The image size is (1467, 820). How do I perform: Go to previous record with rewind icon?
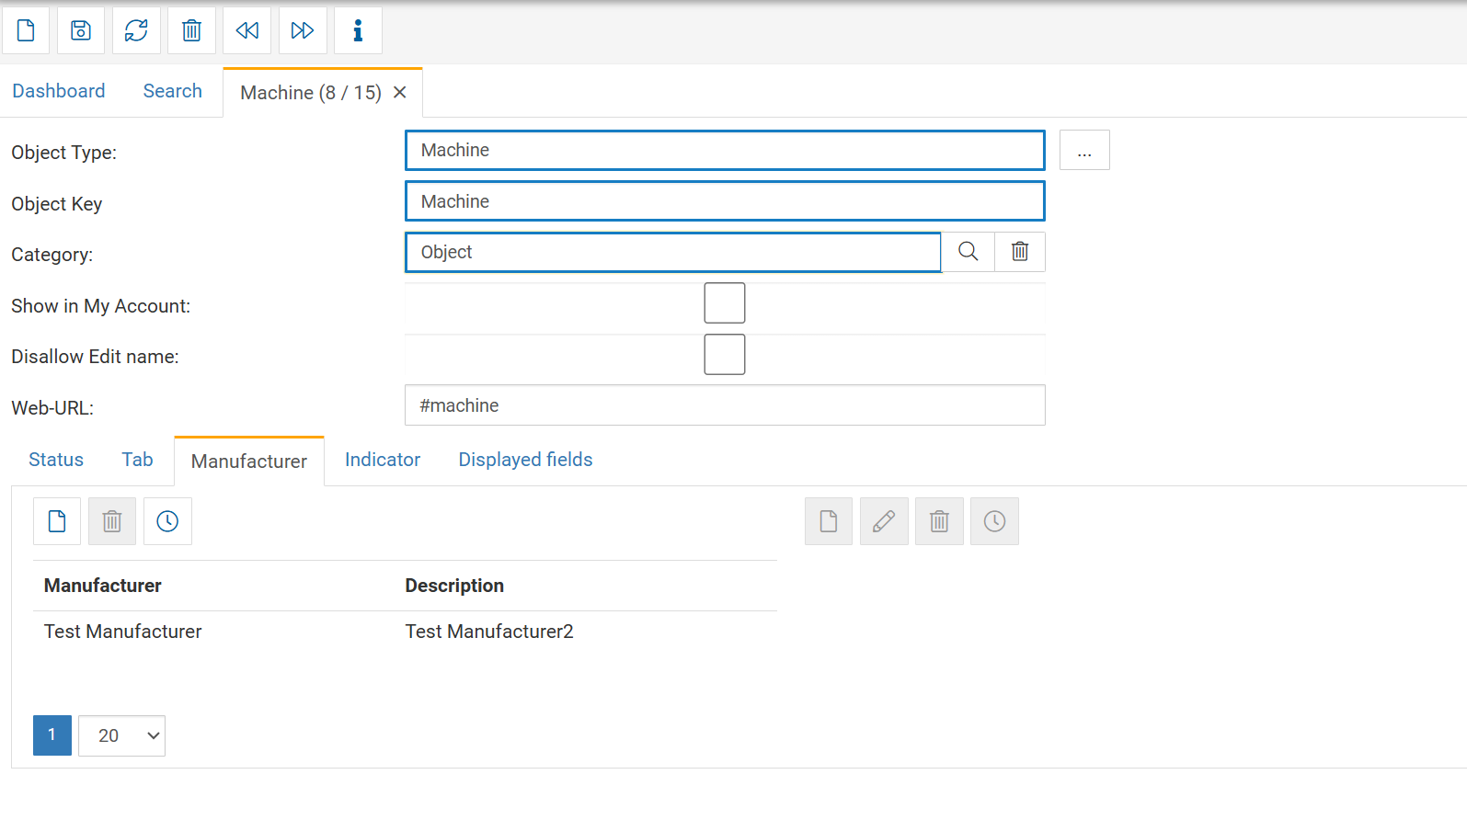[246, 30]
